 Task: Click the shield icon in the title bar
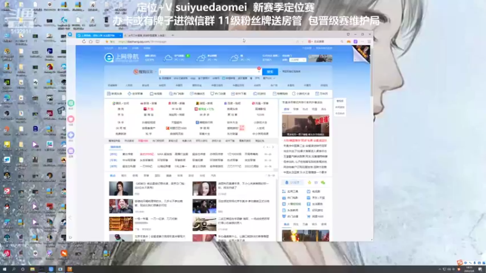(x=348, y=35)
